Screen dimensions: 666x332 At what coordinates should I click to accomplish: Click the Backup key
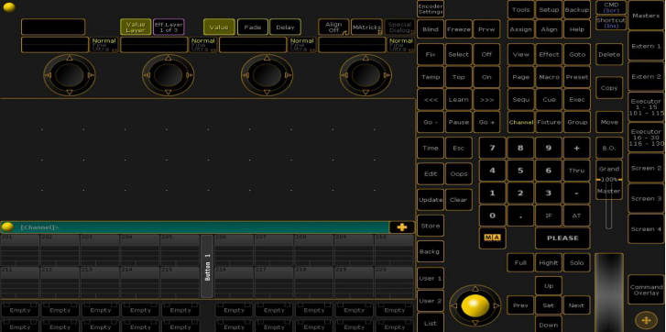pyautogui.click(x=577, y=10)
